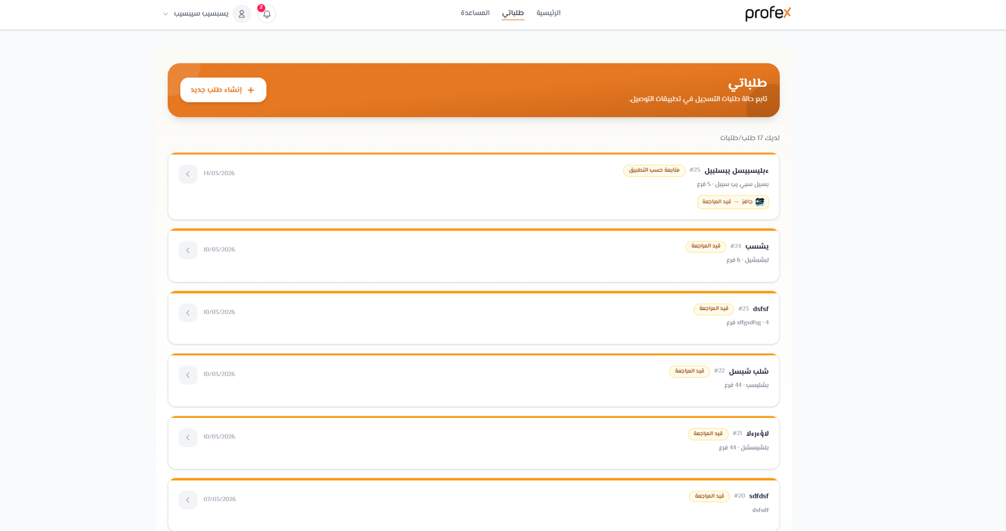Click the subtitle dsfsdf
The width and height of the screenshot is (1006, 531).
pos(760,510)
